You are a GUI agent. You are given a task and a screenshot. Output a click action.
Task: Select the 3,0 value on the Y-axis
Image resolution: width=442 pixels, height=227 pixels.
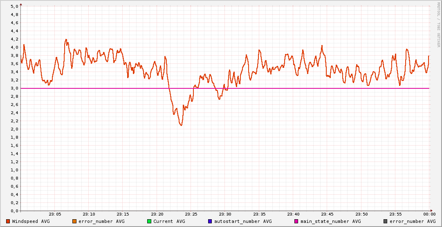click(x=14, y=88)
